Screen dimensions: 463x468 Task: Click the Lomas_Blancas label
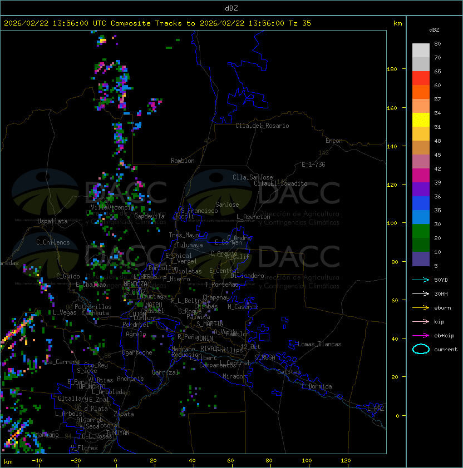coord(319,344)
